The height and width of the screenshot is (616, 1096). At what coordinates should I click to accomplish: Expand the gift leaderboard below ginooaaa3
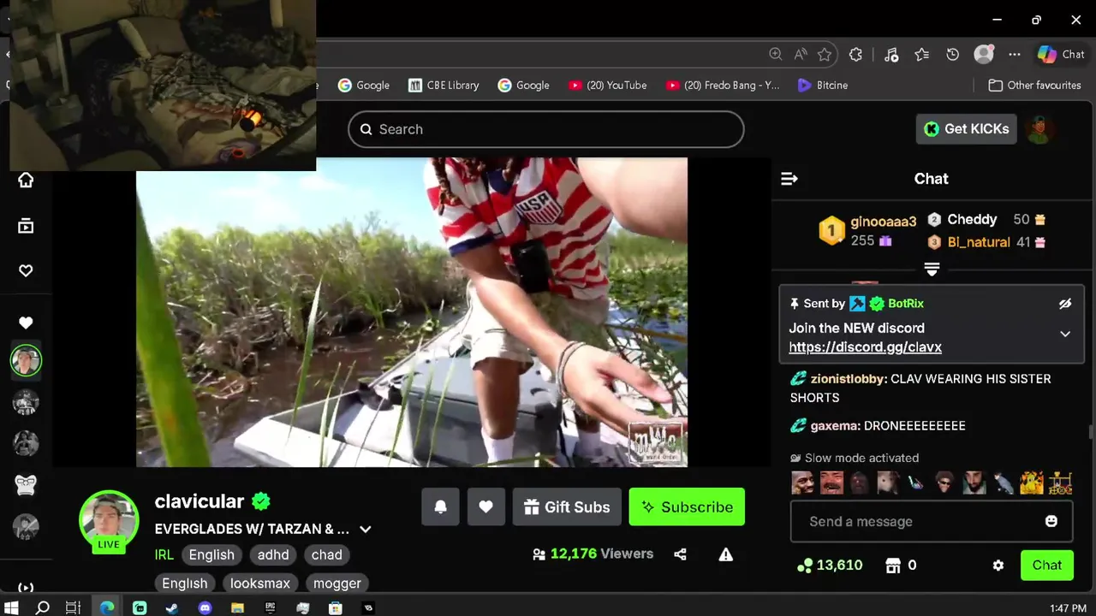coord(932,269)
